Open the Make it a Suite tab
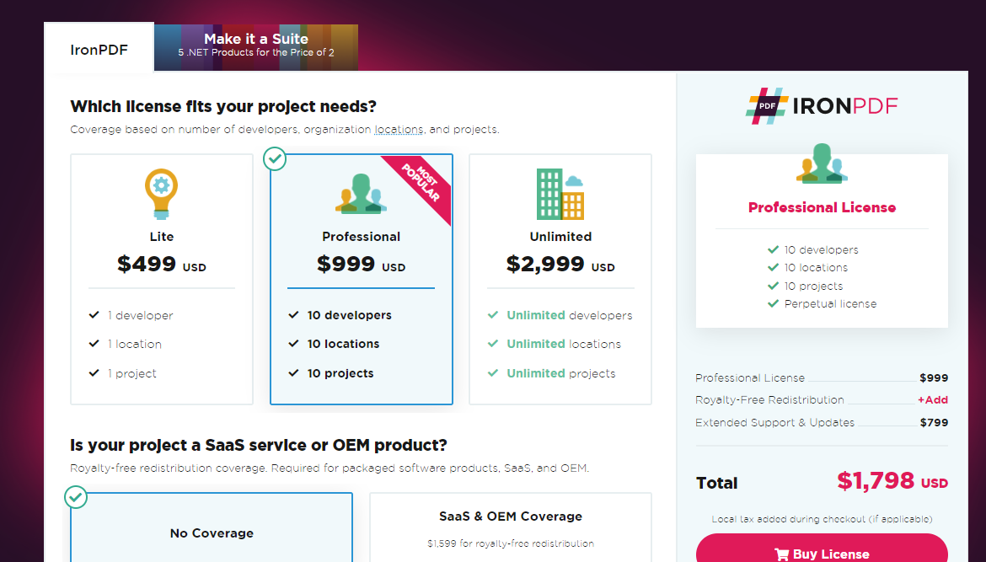Screen dimensions: 986x562 [x=256, y=45]
